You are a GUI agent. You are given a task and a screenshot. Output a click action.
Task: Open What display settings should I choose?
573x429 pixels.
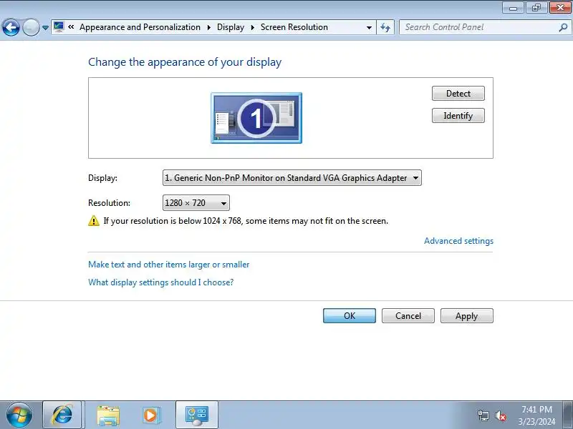pyautogui.click(x=160, y=282)
